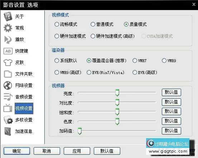Switch to 音频设置 label in sidebar
The width and height of the screenshot is (198, 158).
24,97
